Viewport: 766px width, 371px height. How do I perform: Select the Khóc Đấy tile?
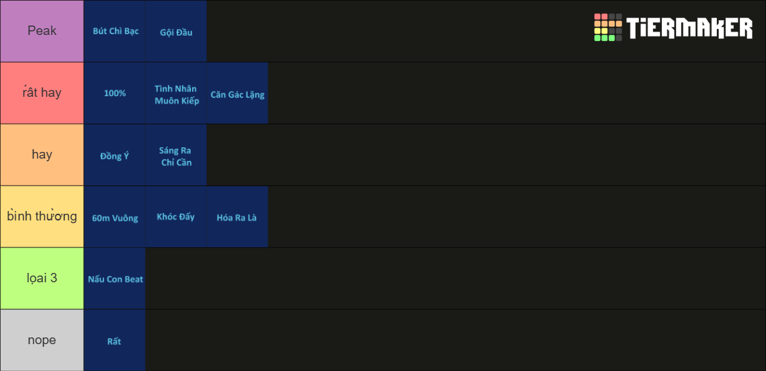click(176, 216)
